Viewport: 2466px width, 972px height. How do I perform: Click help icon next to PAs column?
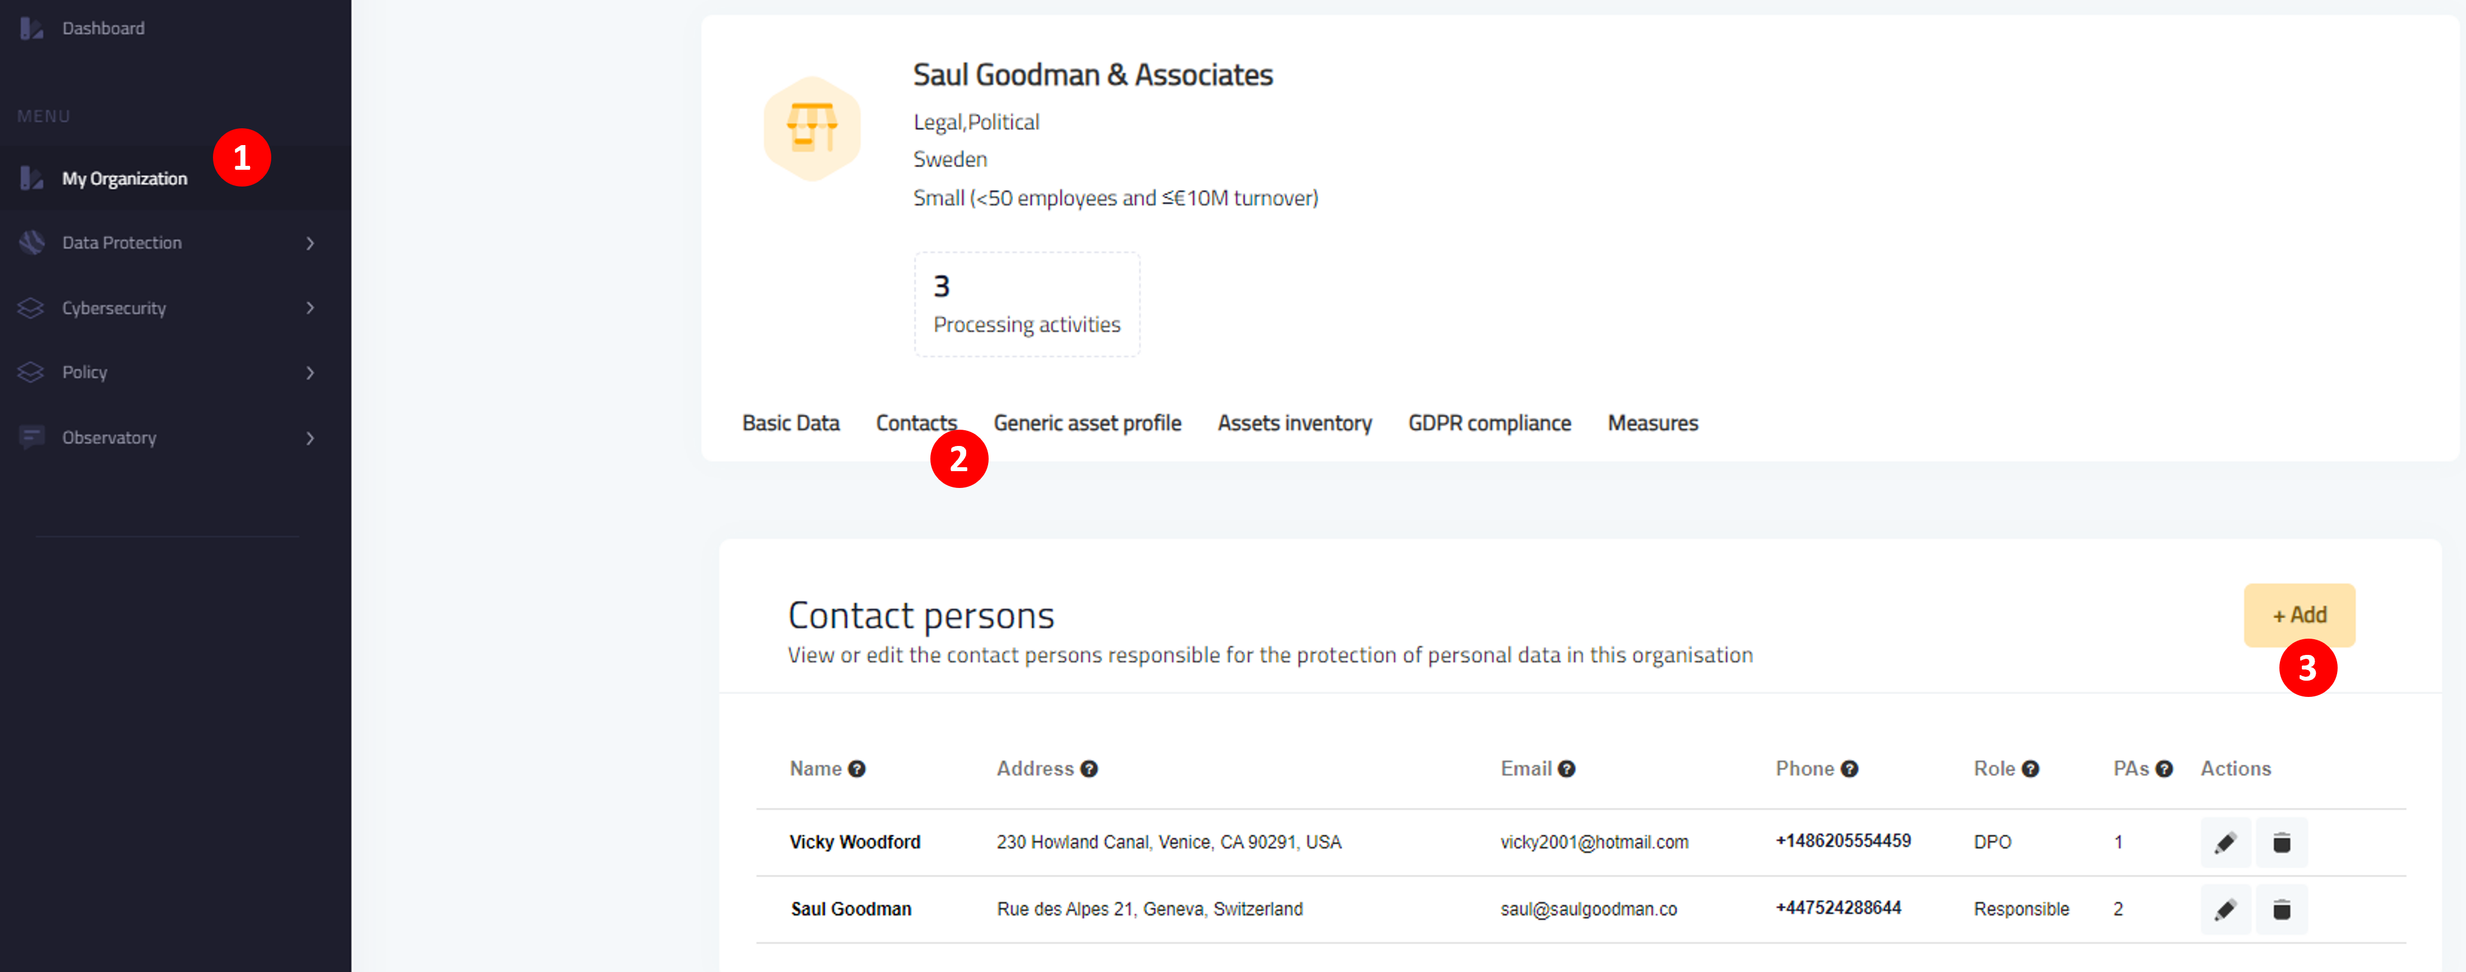point(2163,769)
